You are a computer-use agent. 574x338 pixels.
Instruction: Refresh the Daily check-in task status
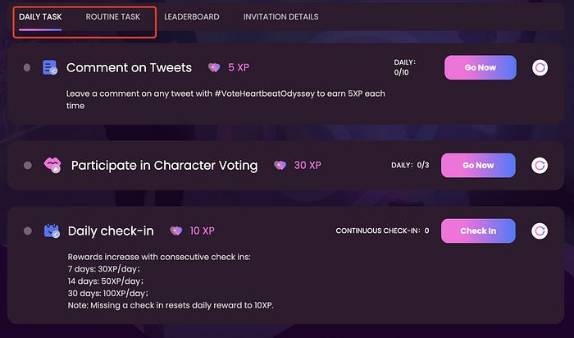pos(540,231)
